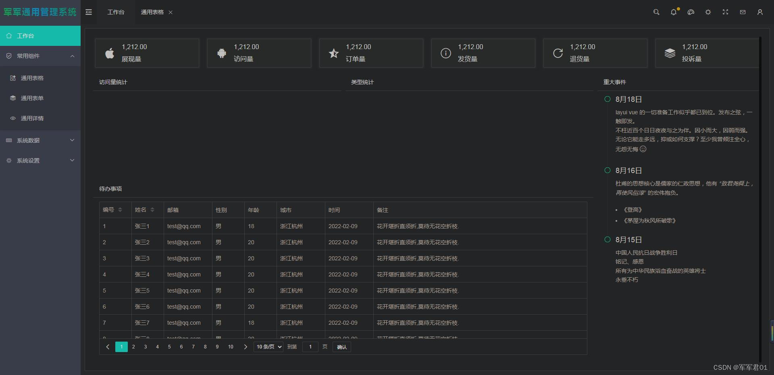Close the 通用表格 tab
The width and height of the screenshot is (774, 375).
coord(171,12)
